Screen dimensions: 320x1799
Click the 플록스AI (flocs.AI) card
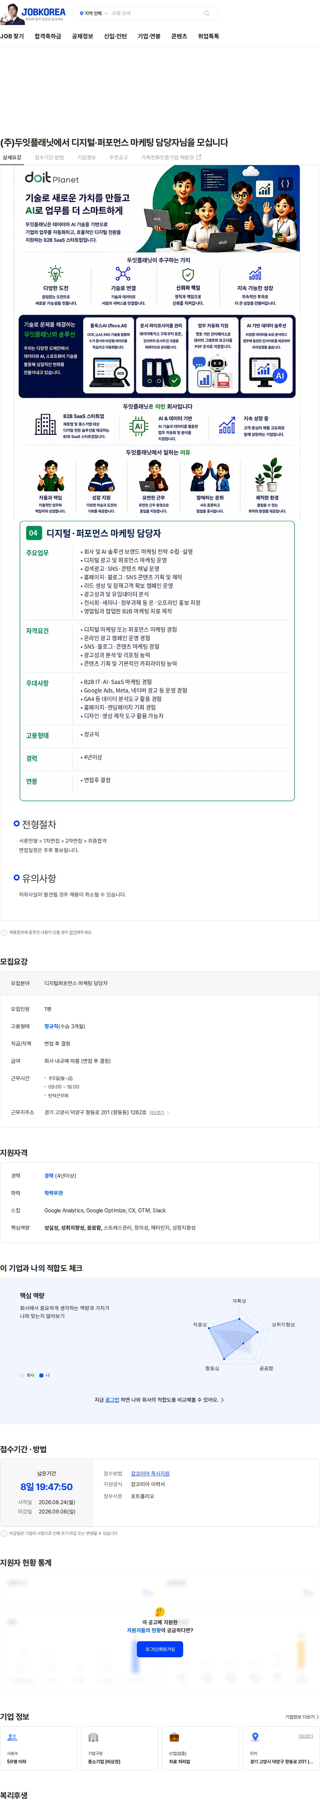pos(108,356)
